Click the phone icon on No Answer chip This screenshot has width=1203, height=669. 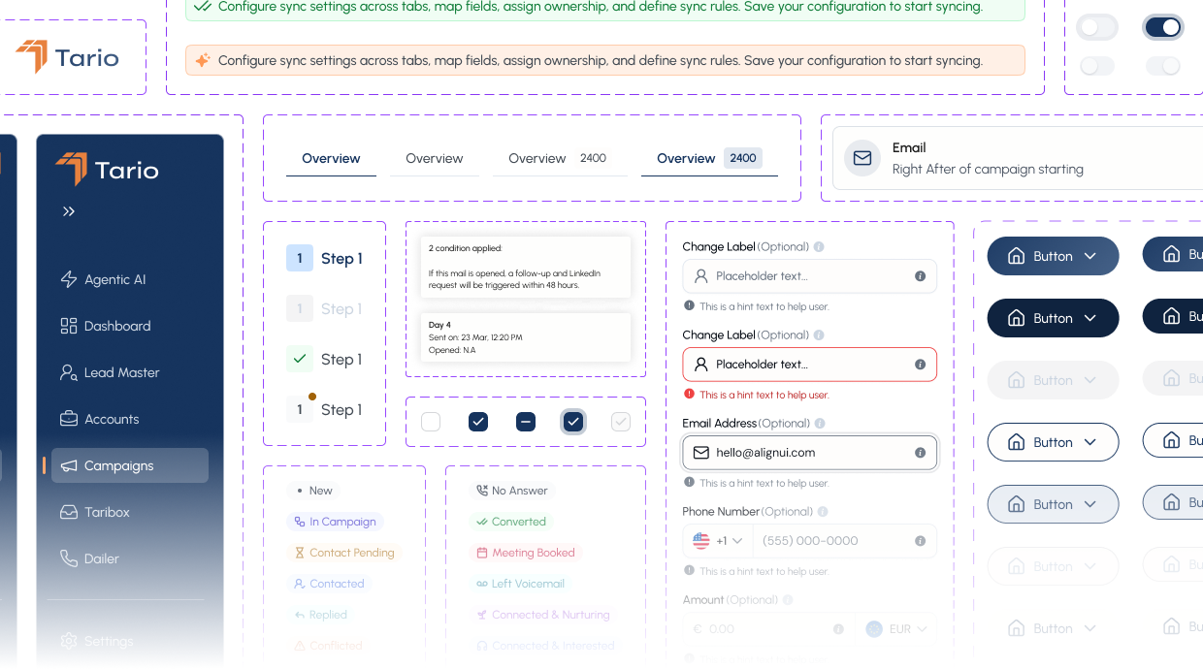coord(481,491)
